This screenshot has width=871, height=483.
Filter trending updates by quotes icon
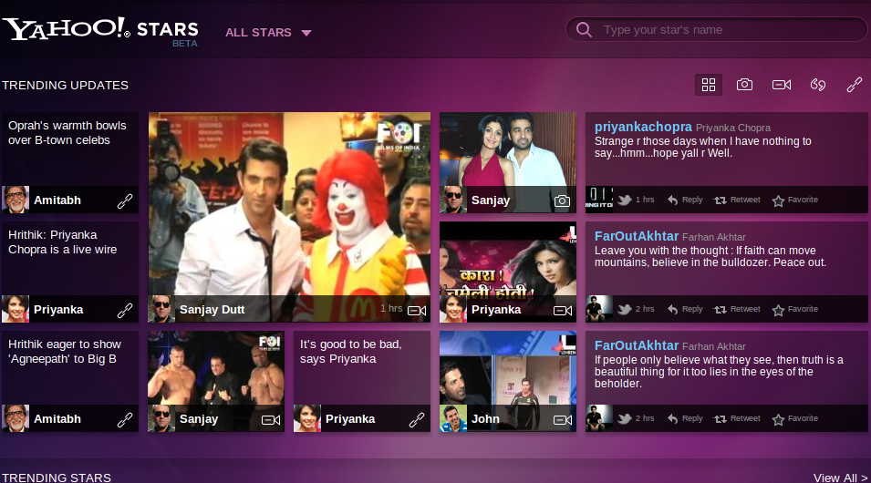click(x=818, y=85)
